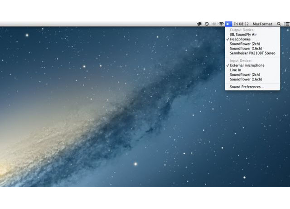The image size is (290, 209).
Task: Open Notification Center list icon
Action: tap(287, 24)
